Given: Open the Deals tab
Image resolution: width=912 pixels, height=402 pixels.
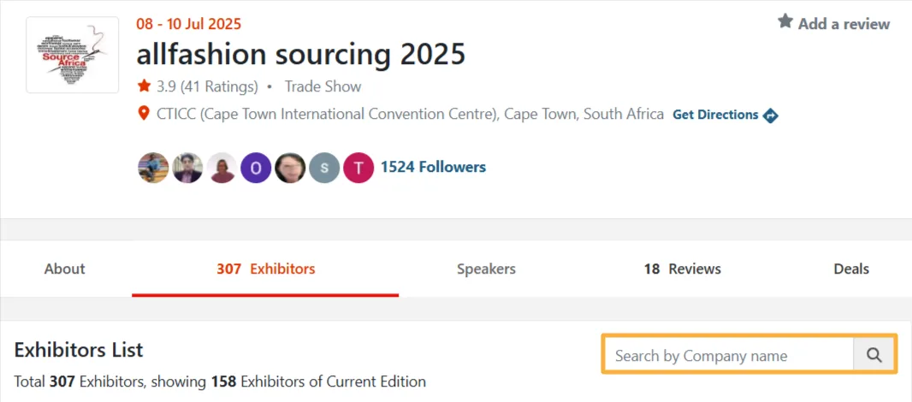Looking at the screenshot, I should coord(851,269).
